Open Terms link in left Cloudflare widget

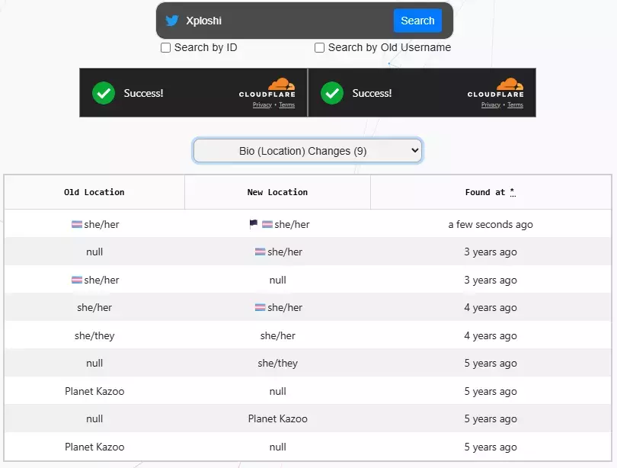(287, 104)
